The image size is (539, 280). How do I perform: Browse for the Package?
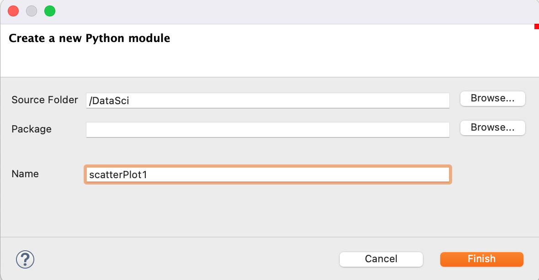point(492,127)
